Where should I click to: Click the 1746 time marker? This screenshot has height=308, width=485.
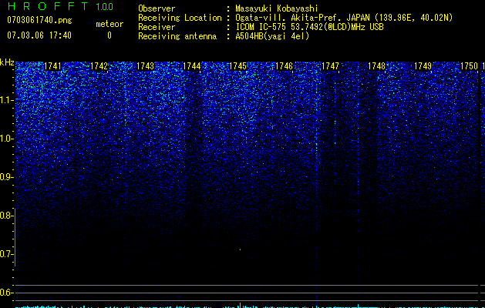coord(284,66)
